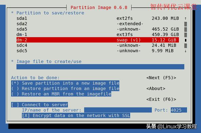The height and width of the screenshot is (133, 201).
Task: Click the Exit (F6) button
Action: click(161, 99)
